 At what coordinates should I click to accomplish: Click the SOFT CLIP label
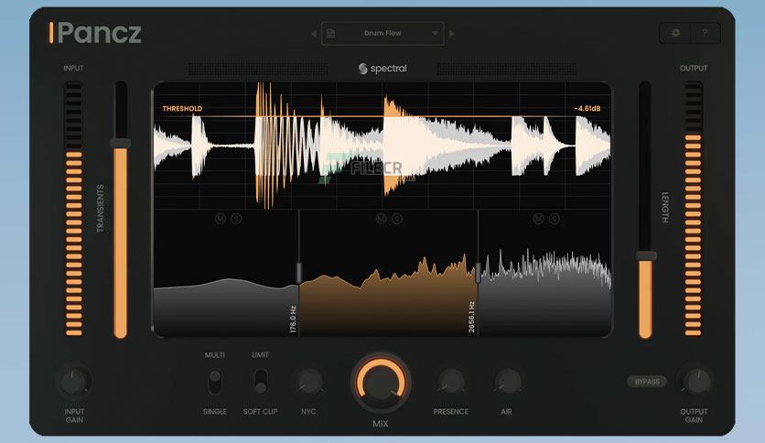coord(261,412)
